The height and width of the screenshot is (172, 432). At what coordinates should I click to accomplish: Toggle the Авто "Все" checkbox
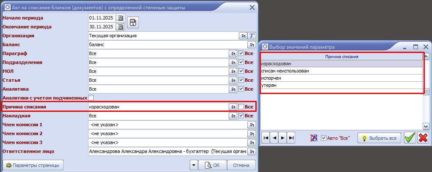[324, 138]
